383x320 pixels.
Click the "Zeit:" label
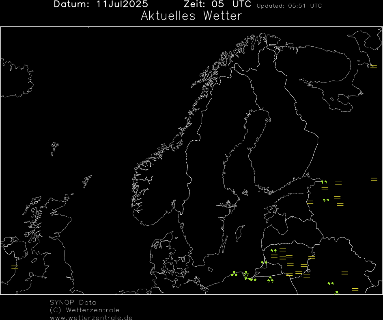194,4
